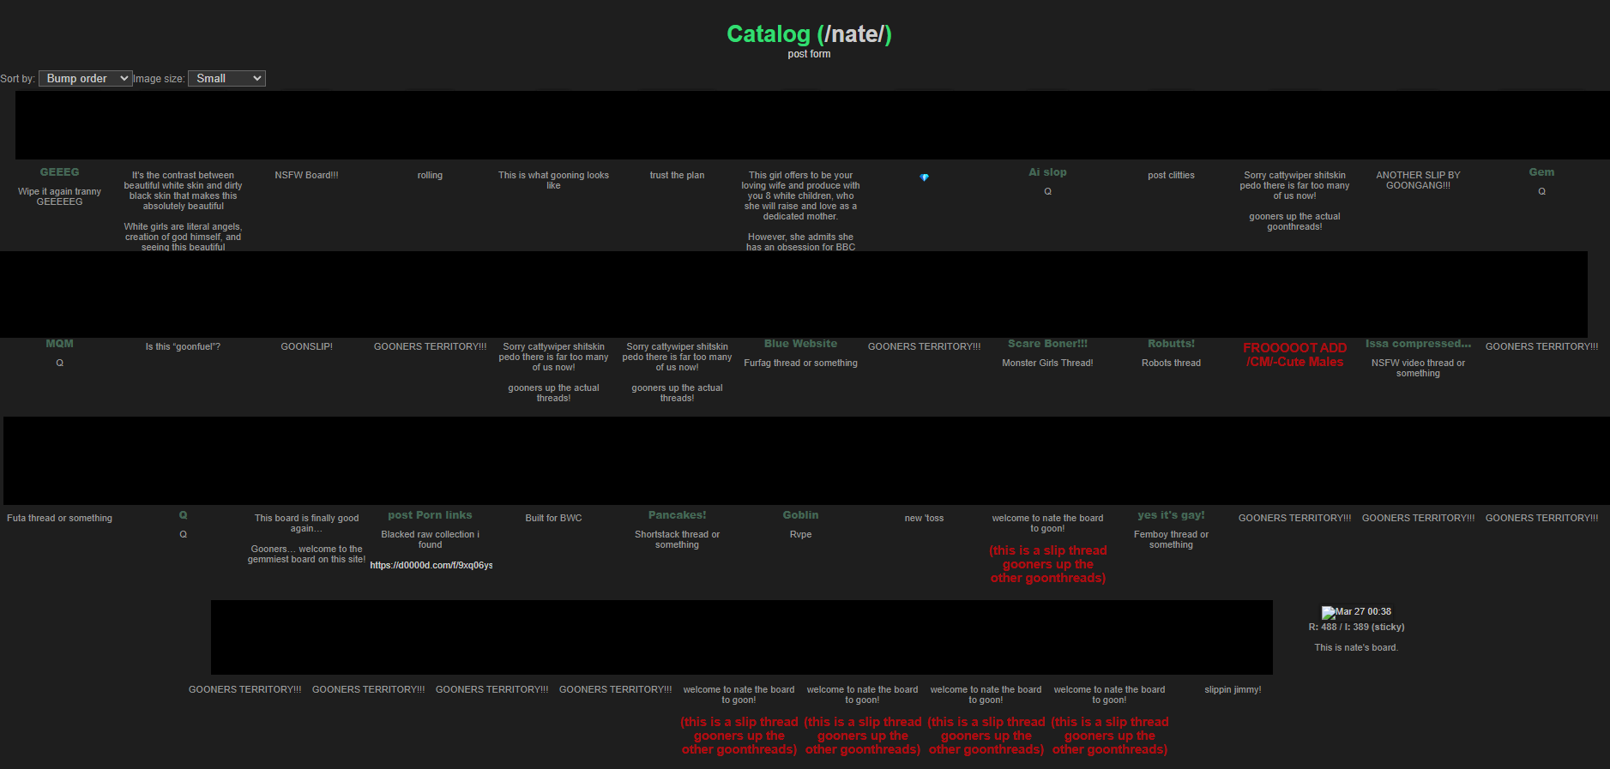Click the "Robutts!" thread title

point(1171,344)
